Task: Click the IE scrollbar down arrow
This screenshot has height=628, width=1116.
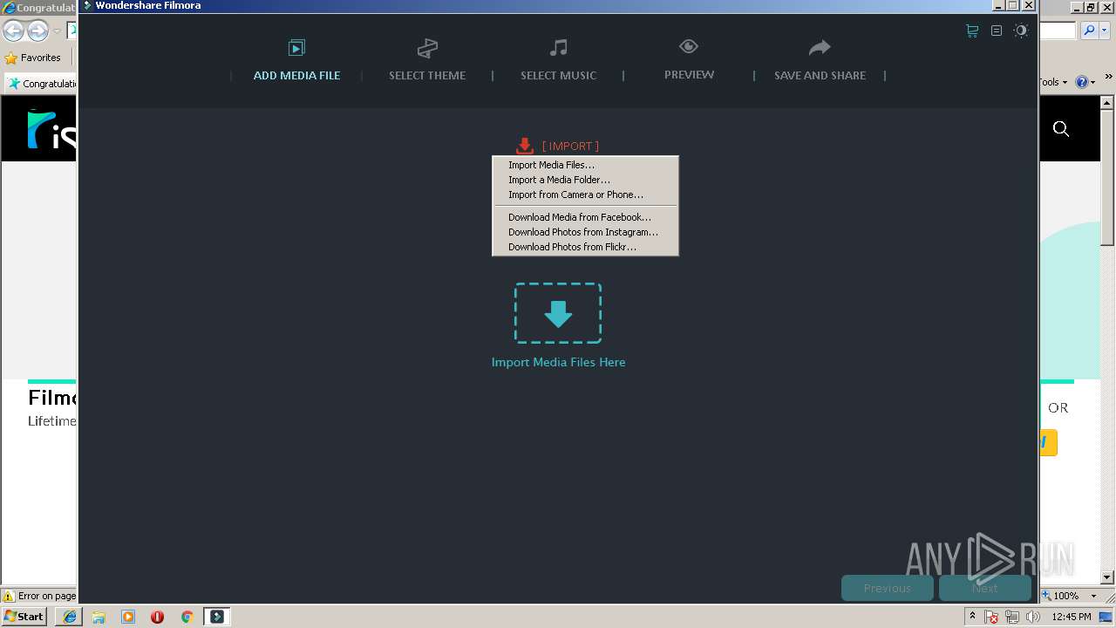Action: point(1107,577)
